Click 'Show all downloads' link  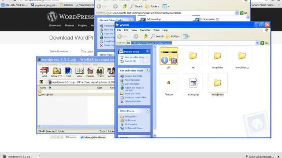coord(261,156)
